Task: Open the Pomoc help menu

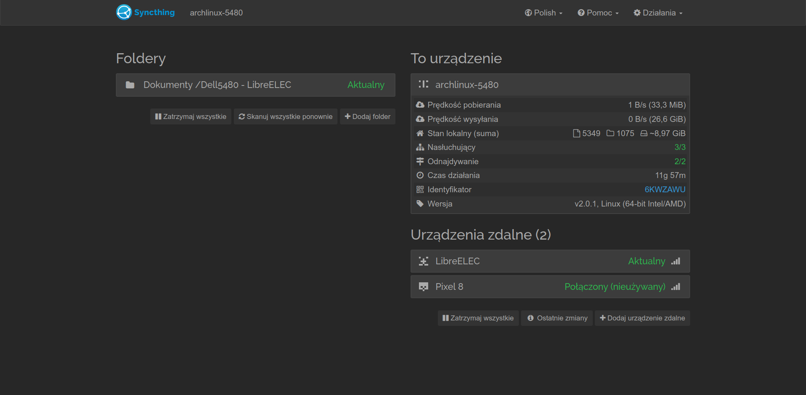Action: pyautogui.click(x=598, y=13)
